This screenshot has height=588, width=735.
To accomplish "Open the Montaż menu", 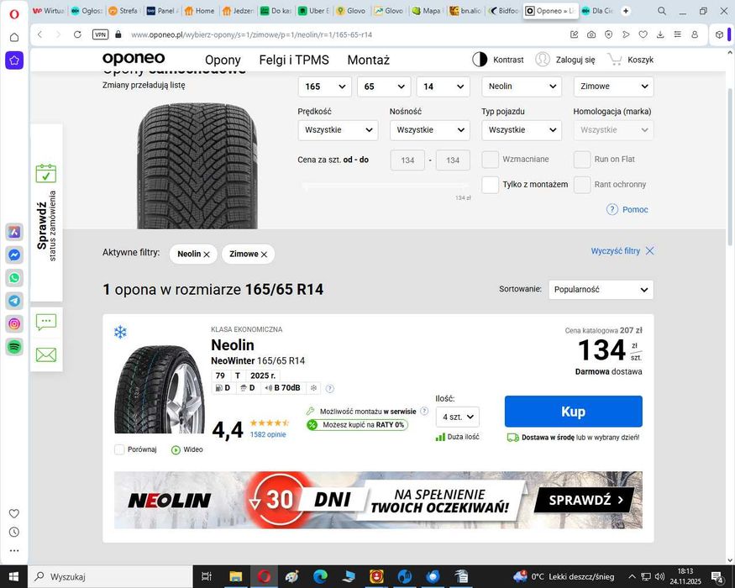I will point(369,60).
